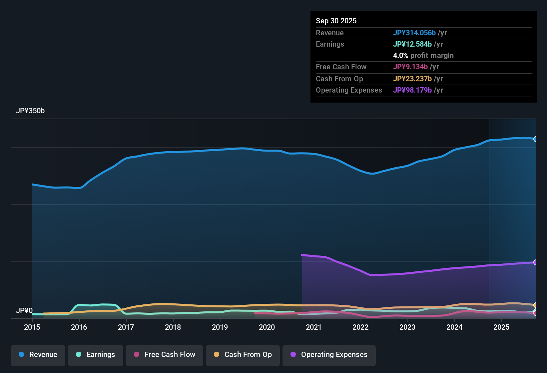Screen dimensions: 547x373
Task: Click the purple Operating Expenses legend dot
Action: pos(293,355)
